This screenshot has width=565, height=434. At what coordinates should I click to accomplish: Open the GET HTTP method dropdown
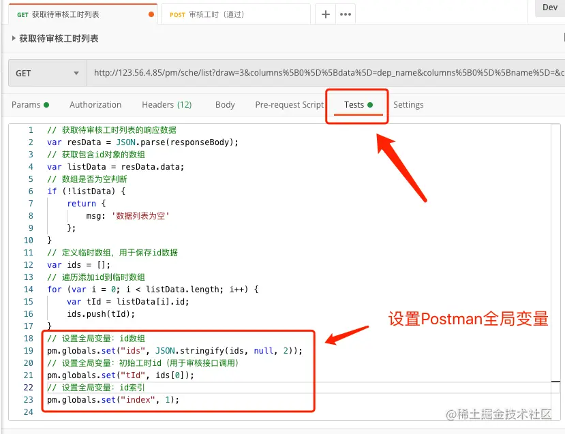click(x=48, y=73)
